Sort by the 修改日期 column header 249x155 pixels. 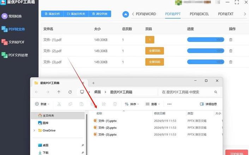160,113
